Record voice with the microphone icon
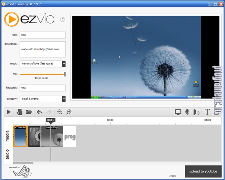225x180 pixels. 187,112
